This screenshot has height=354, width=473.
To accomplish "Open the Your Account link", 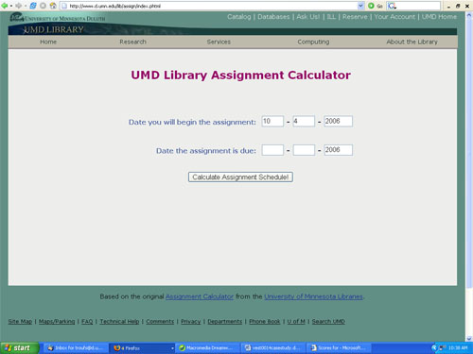I will point(394,17).
